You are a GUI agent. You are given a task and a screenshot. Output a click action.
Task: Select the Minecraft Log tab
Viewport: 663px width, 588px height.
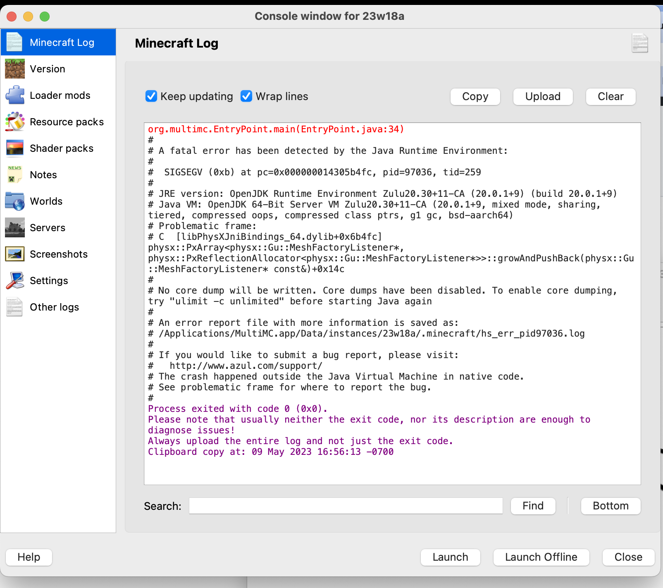62,42
